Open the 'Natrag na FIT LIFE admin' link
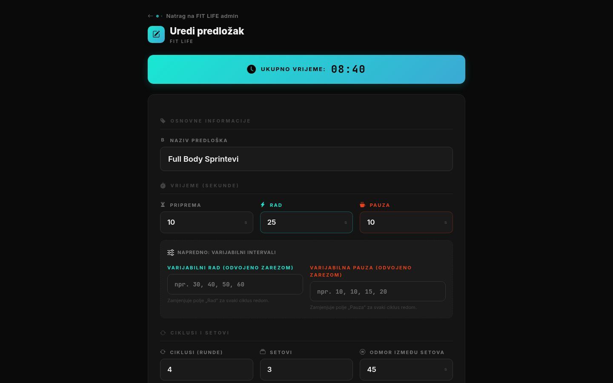 tap(202, 16)
